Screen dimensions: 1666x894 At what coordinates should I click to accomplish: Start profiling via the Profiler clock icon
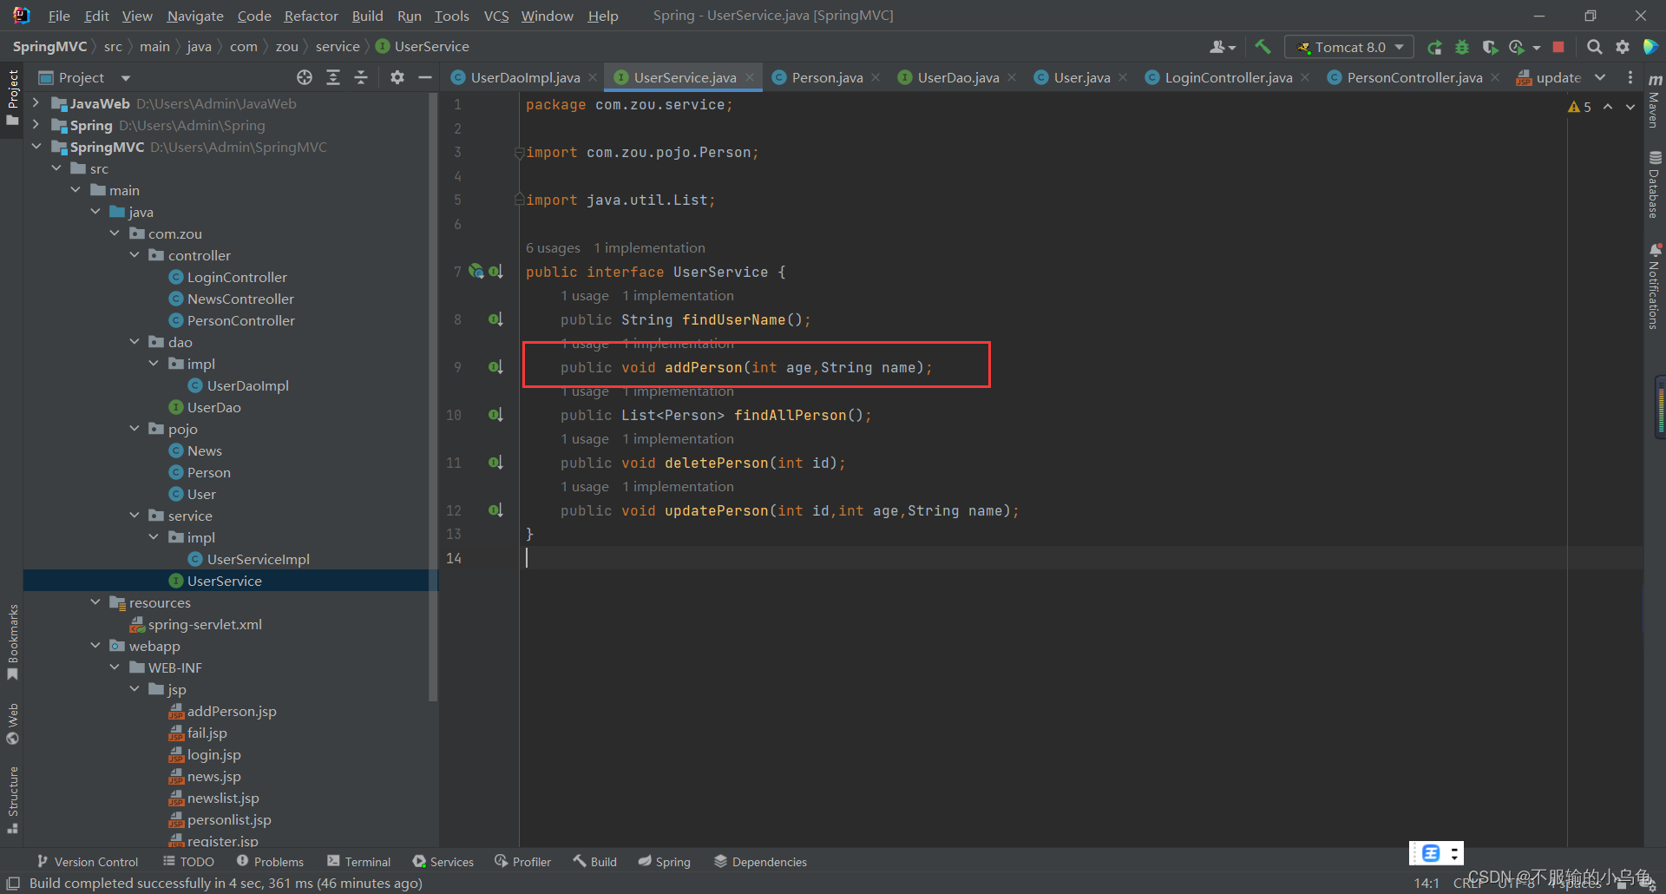click(1516, 47)
